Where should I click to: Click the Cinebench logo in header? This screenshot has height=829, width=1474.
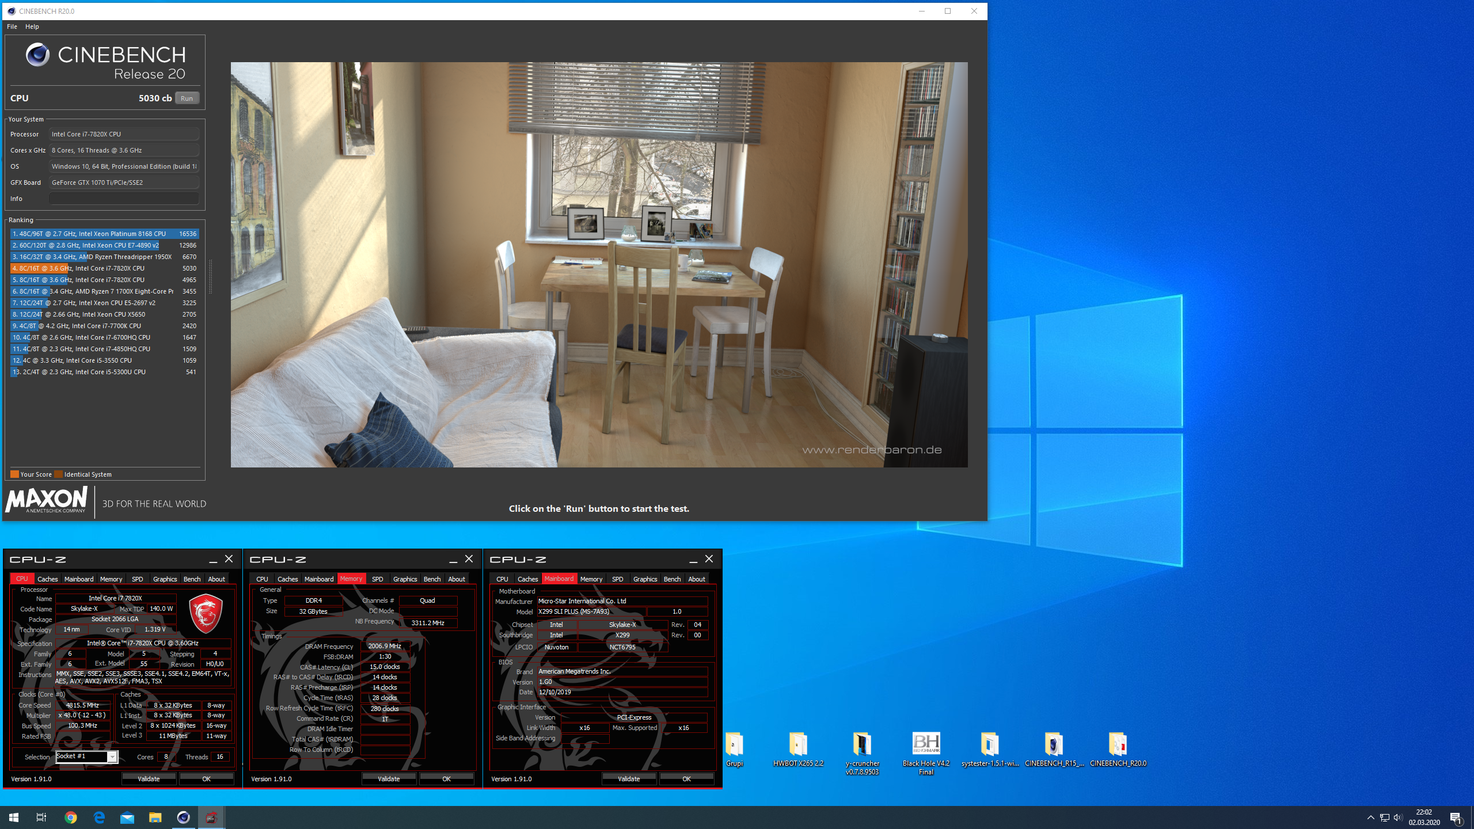(105, 62)
